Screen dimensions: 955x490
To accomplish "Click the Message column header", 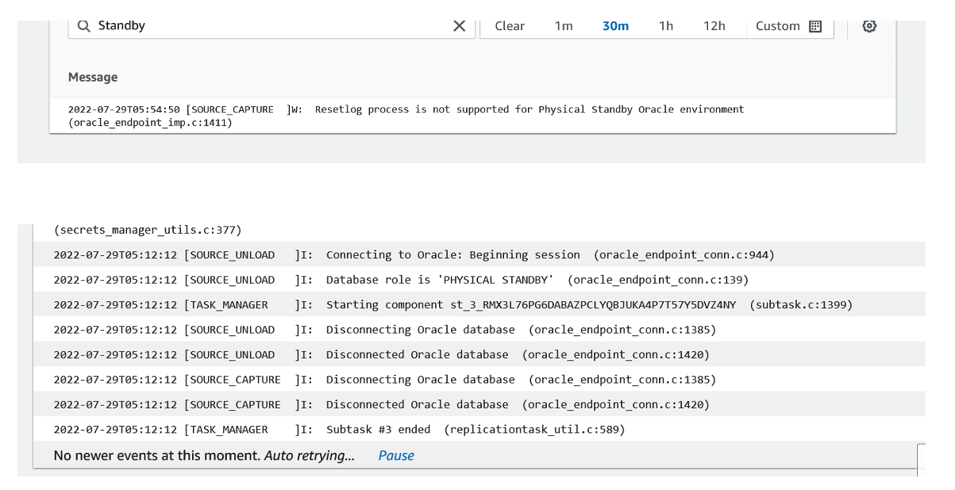I will click(x=93, y=77).
